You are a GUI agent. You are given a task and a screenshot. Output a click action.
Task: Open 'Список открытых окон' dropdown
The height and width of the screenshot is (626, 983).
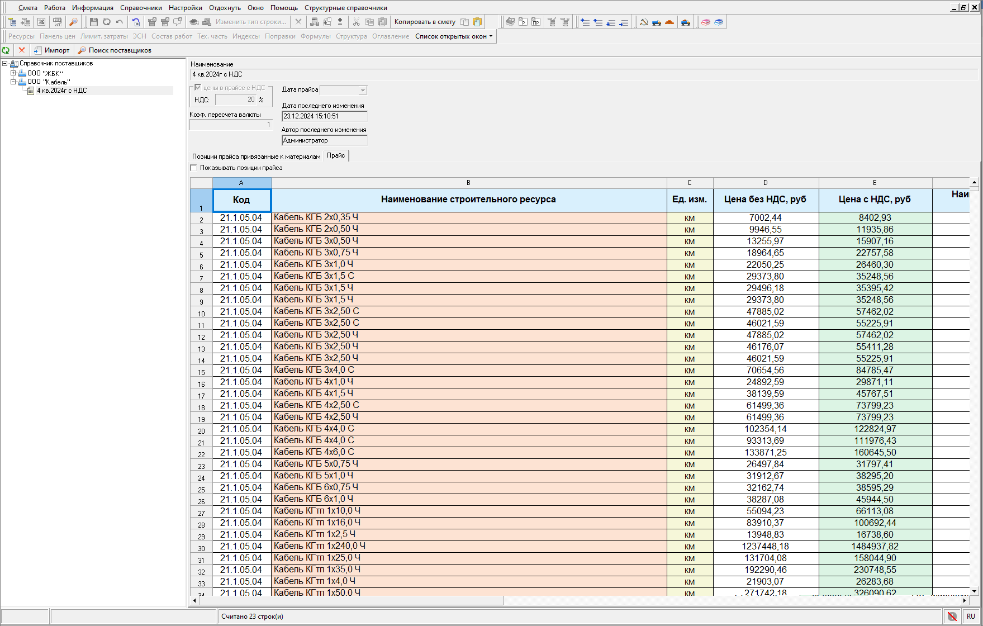(454, 36)
